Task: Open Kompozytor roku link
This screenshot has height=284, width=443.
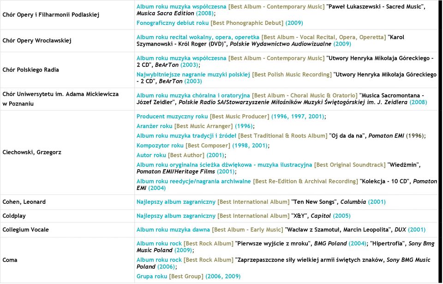Action: tap(160, 145)
